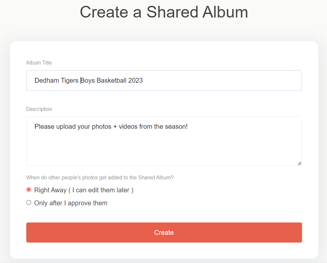Click the blank lower area of Description box
Image resolution: width=327 pixels, height=263 pixels.
tap(164, 150)
